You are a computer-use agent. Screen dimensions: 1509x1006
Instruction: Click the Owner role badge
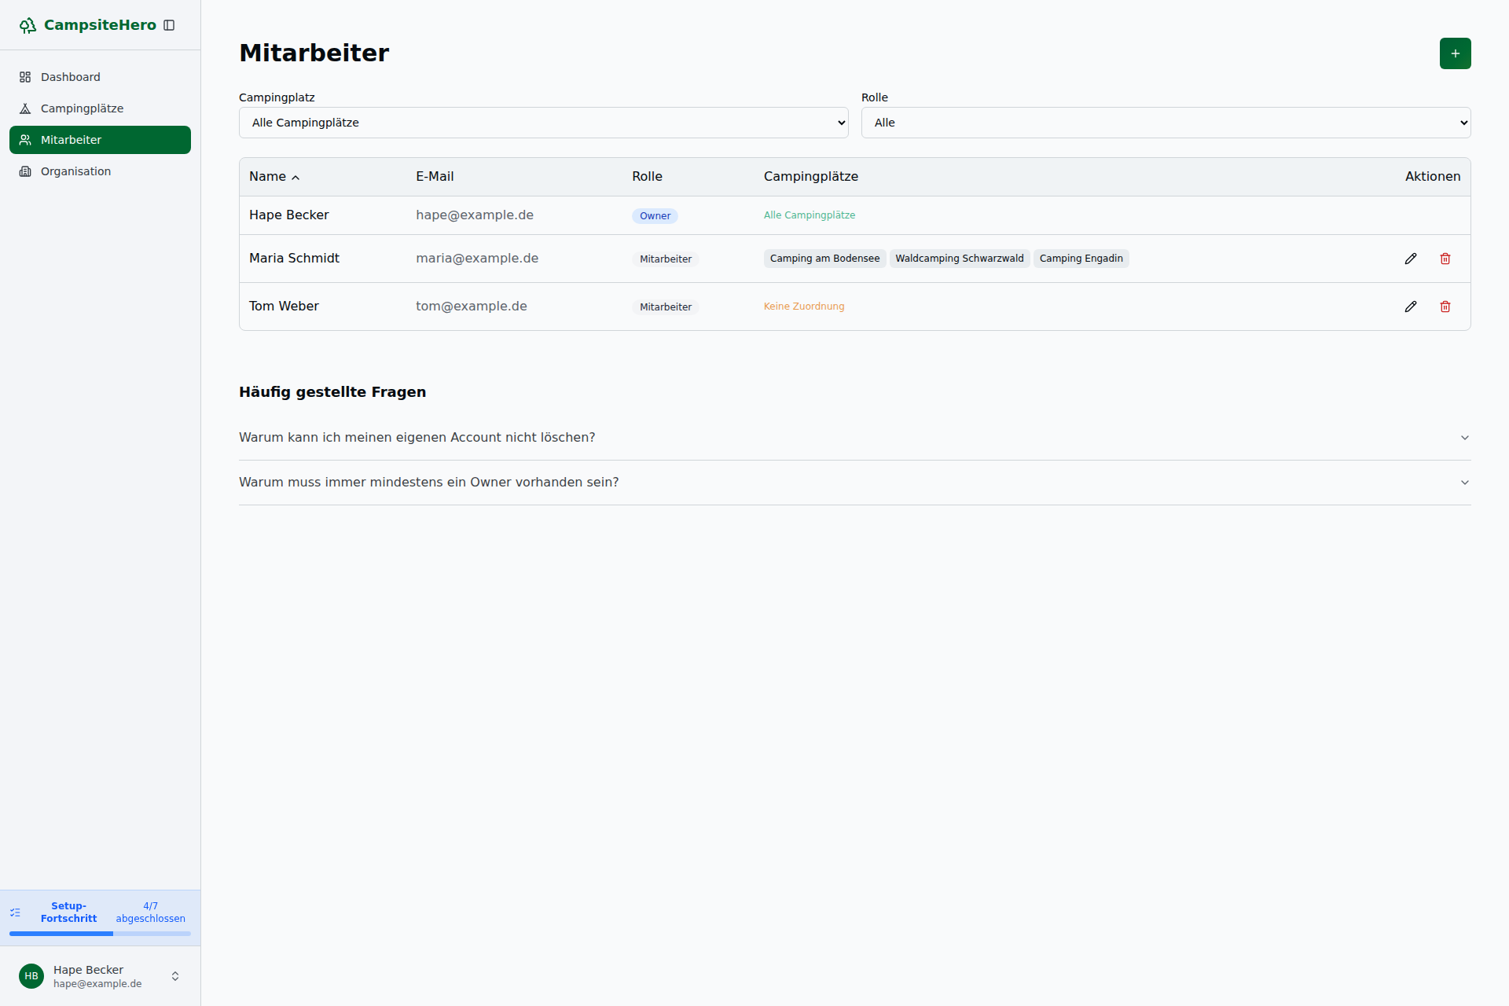655,216
